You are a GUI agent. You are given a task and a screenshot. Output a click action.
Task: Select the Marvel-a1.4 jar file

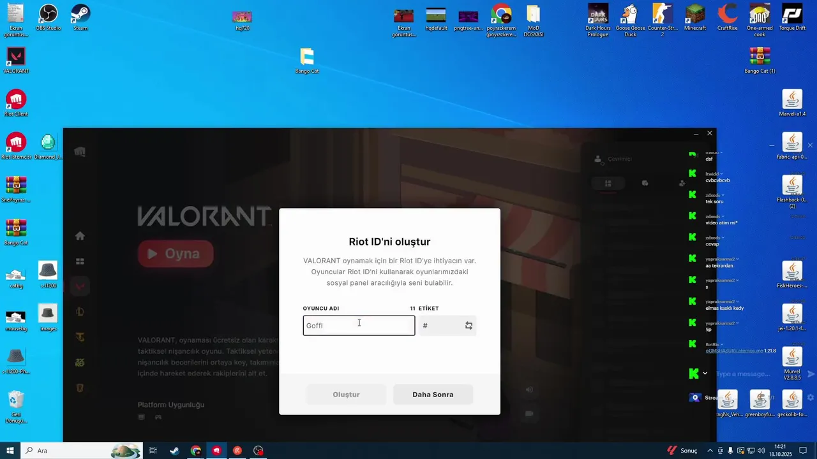[792, 104]
